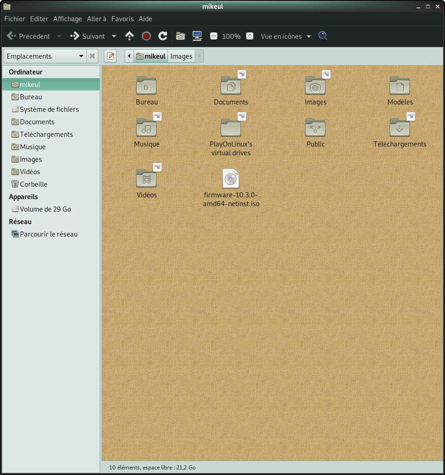
Task: Open the Computer location icon
Action: point(198,36)
